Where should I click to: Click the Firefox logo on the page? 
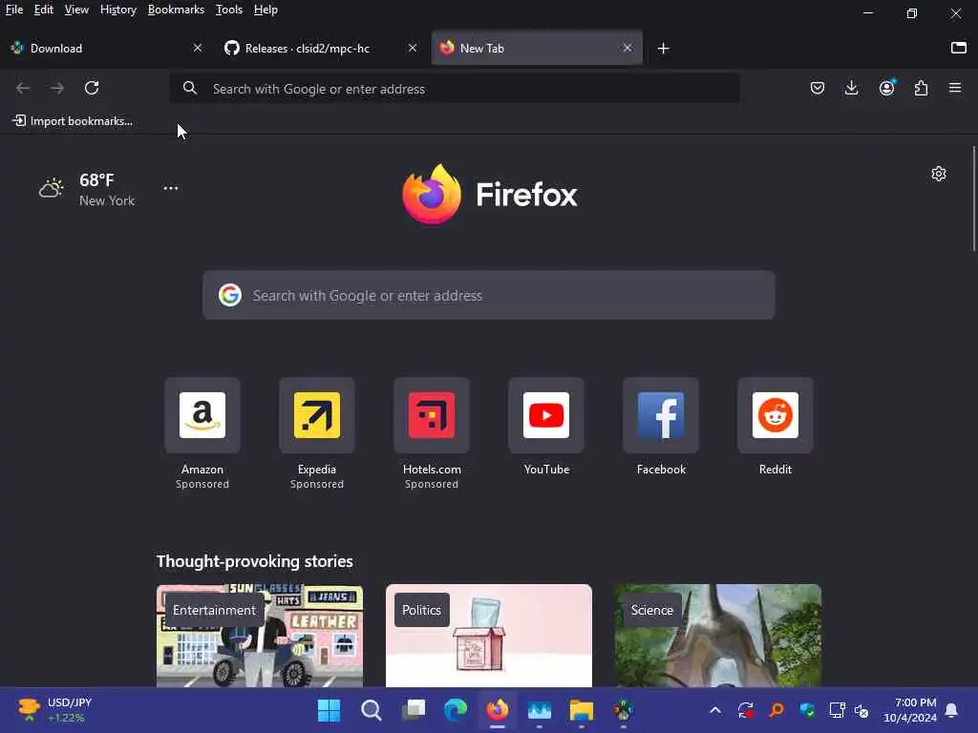[x=490, y=195]
